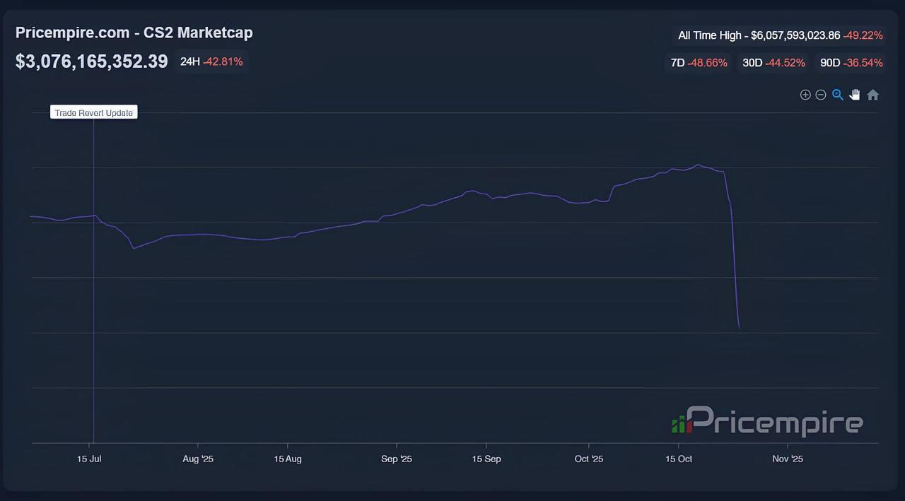This screenshot has height=501, width=905.
Task: Click the Pricempire watermark text
Action: pyautogui.click(x=775, y=423)
